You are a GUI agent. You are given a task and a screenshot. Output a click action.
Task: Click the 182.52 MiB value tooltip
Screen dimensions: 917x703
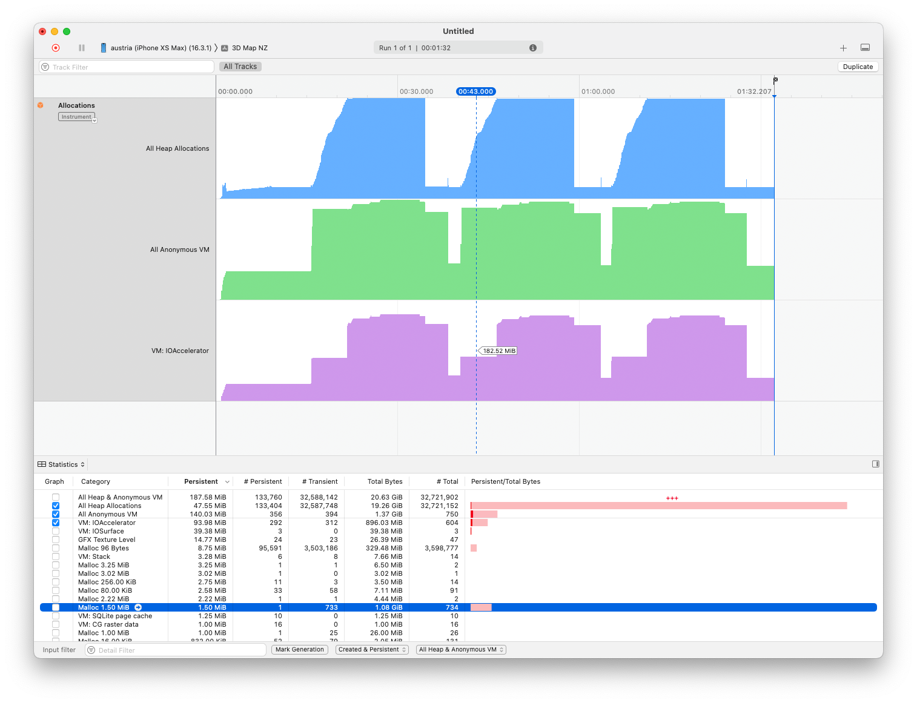(x=498, y=351)
